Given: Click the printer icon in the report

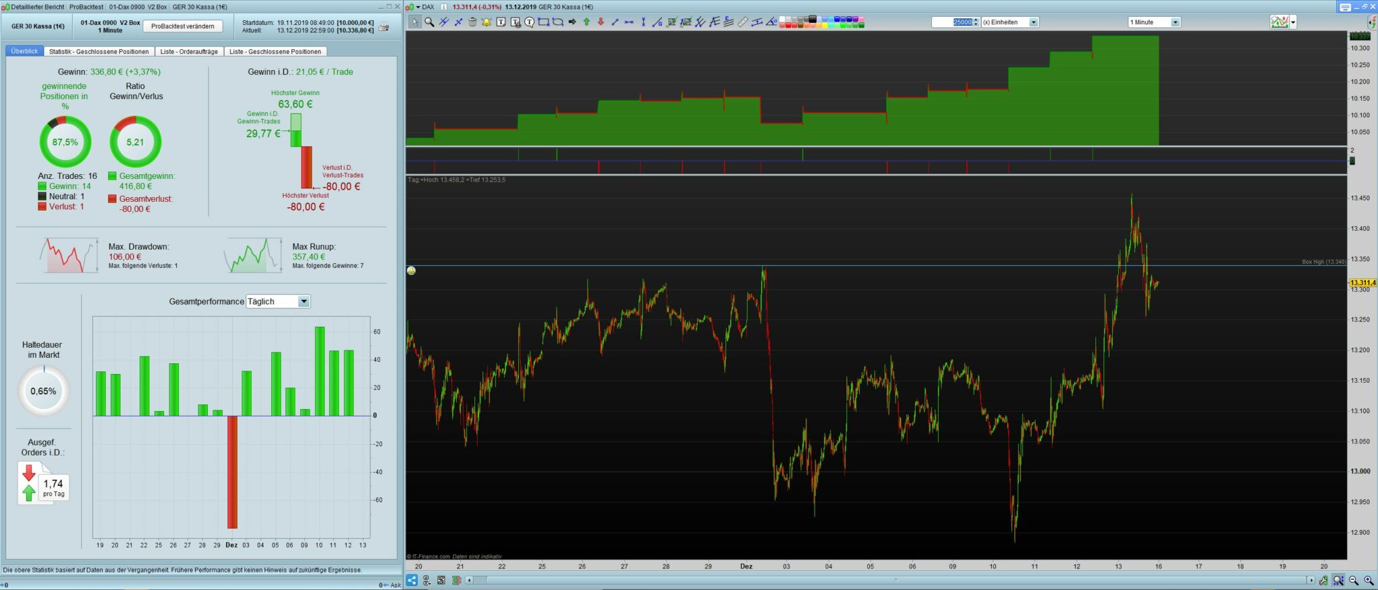Looking at the screenshot, I should [x=384, y=27].
